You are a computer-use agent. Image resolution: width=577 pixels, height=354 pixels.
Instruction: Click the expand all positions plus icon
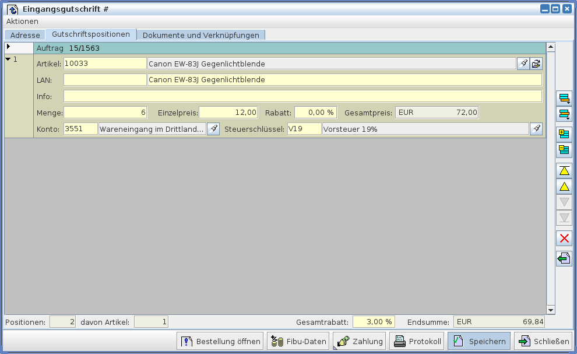pyautogui.click(x=564, y=134)
